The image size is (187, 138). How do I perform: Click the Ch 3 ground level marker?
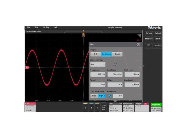point(27,67)
